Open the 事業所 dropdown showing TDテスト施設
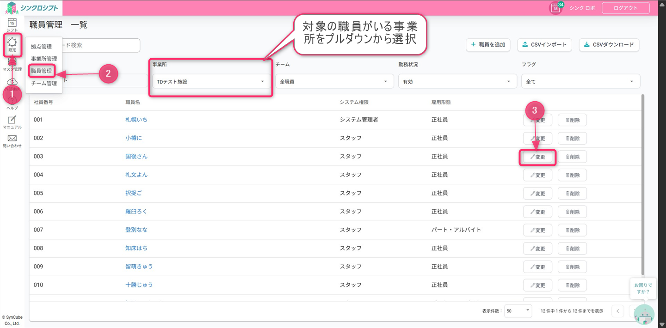 (211, 81)
